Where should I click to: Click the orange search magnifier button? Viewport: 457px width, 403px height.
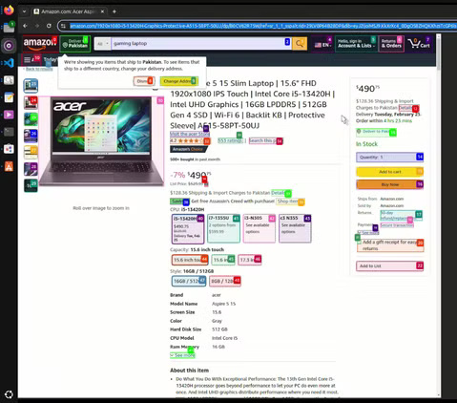click(x=300, y=43)
